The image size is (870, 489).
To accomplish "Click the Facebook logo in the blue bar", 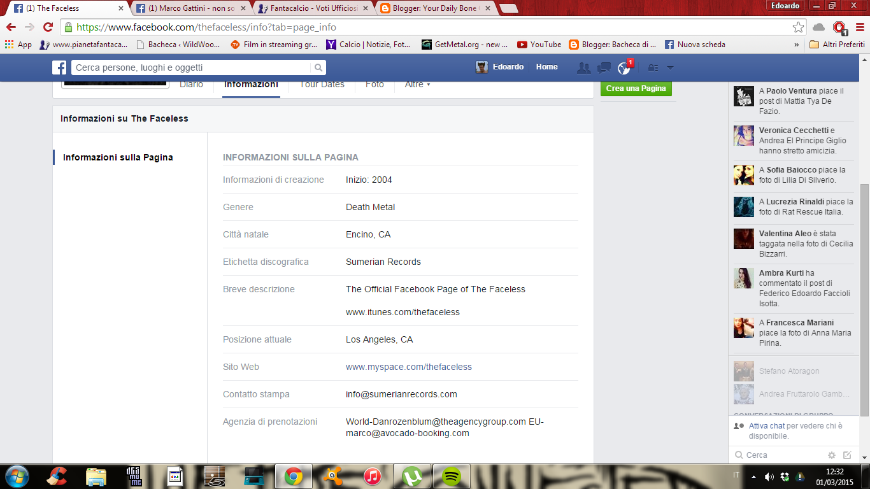I will 59,67.
